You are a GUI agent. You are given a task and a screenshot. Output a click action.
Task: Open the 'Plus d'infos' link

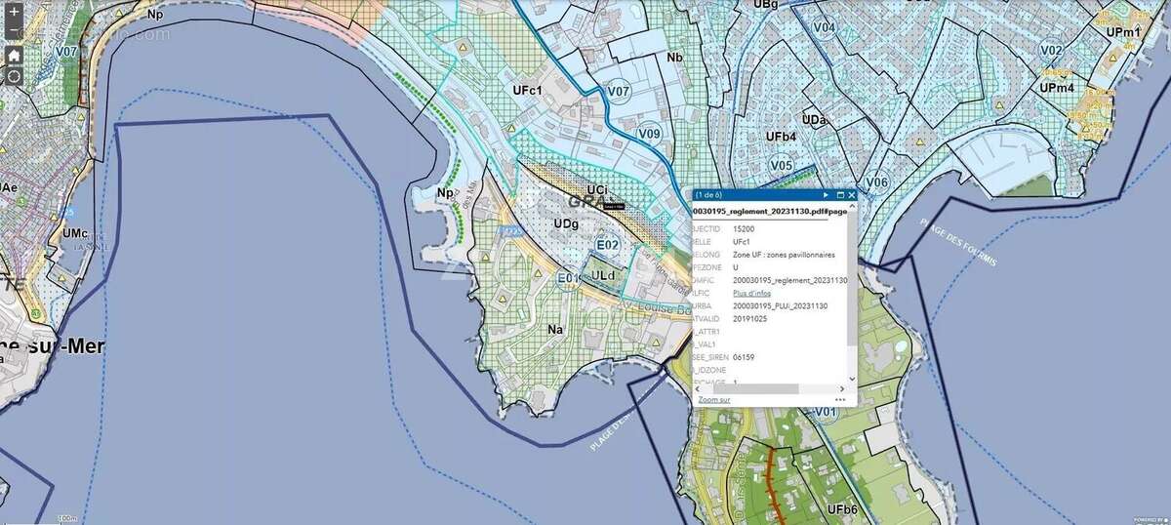[x=751, y=293]
